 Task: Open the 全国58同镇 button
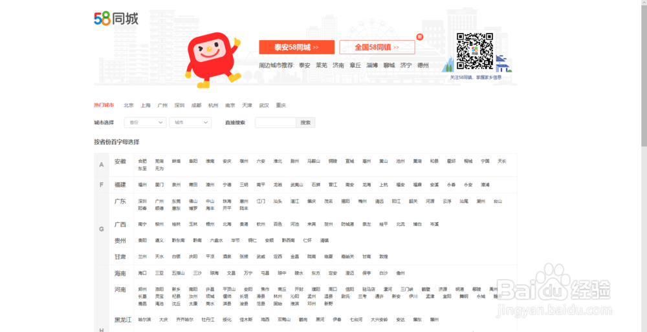(x=377, y=47)
